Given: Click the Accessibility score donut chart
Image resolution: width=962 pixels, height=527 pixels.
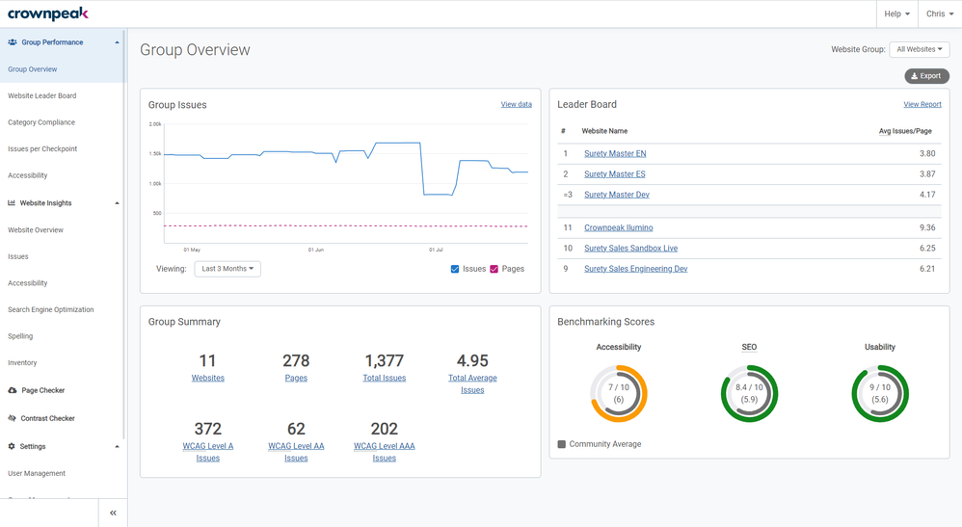Looking at the screenshot, I should click(619, 394).
